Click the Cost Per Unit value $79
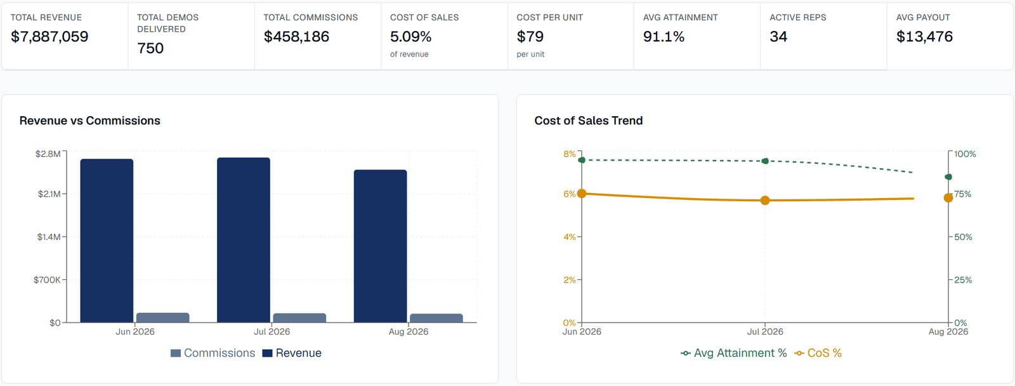The height and width of the screenshot is (386, 1015). coord(530,37)
